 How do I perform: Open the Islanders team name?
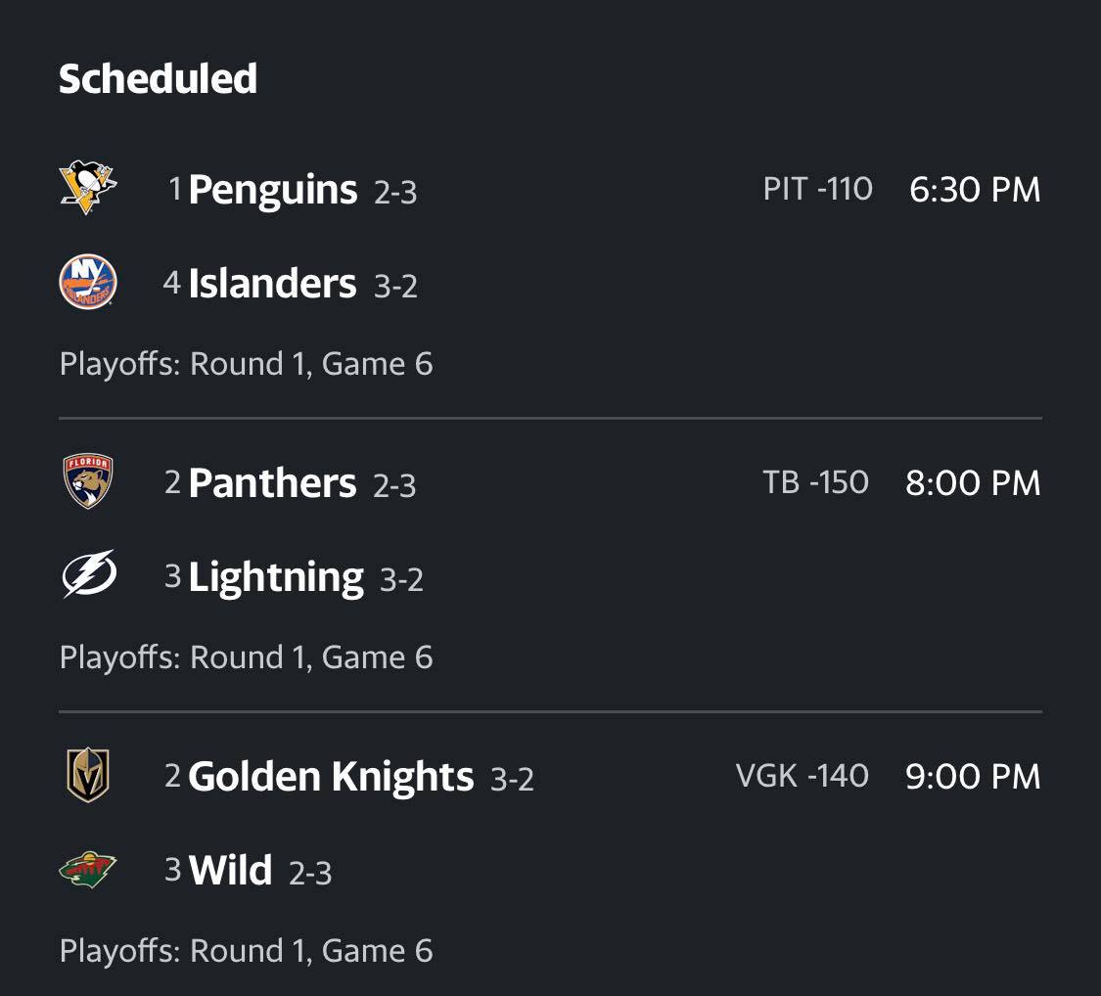click(x=272, y=284)
